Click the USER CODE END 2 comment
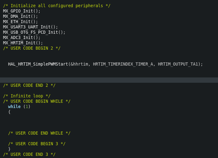This screenshot has height=158, width=218. point(29,85)
